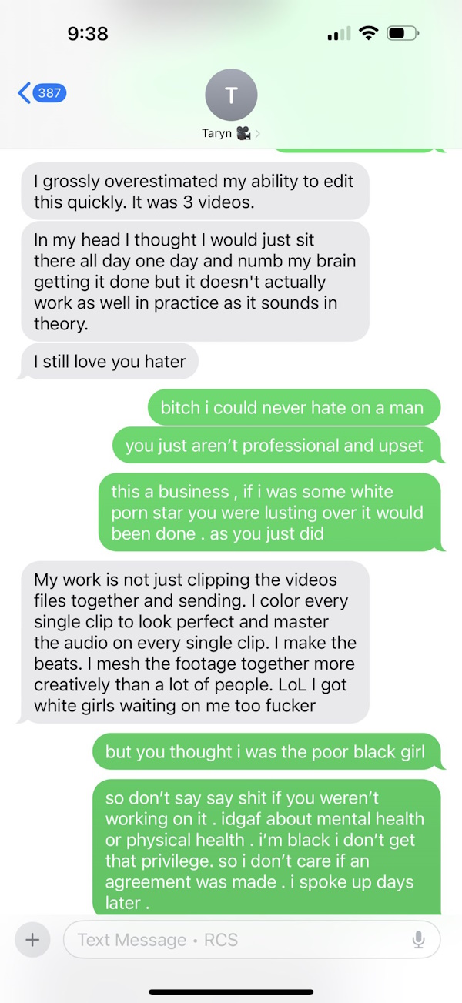Tap the "but you thought i was" bubble
Screen dimensions: 462x1003
pyautogui.click(x=269, y=751)
